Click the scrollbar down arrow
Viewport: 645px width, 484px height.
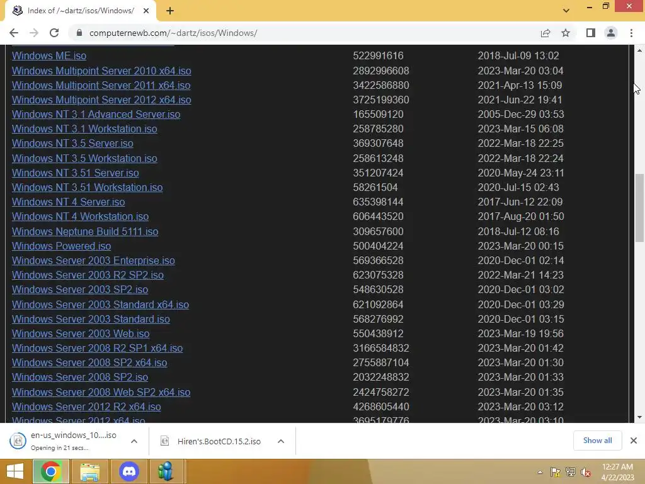pos(639,417)
